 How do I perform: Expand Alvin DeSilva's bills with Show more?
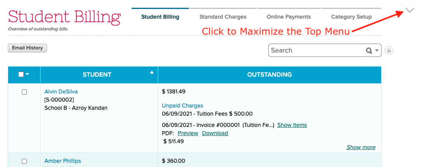point(361,147)
